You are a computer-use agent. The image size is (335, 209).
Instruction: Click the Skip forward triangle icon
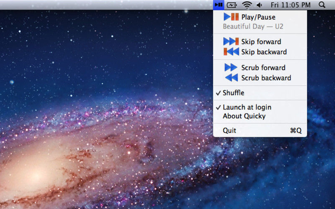231,41
